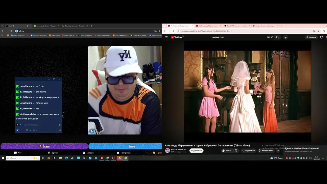Open chat settings gear in the chat popup

pyautogui.click(x=60, y=130)
